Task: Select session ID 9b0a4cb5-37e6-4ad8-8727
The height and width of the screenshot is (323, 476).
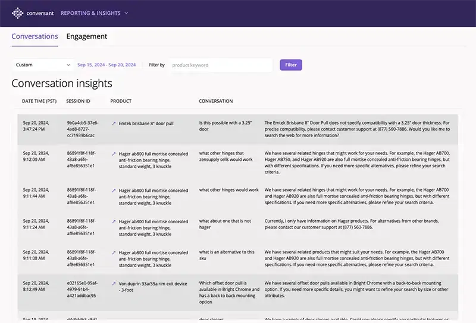Action: pyautogui.click(x=83, y=129)
